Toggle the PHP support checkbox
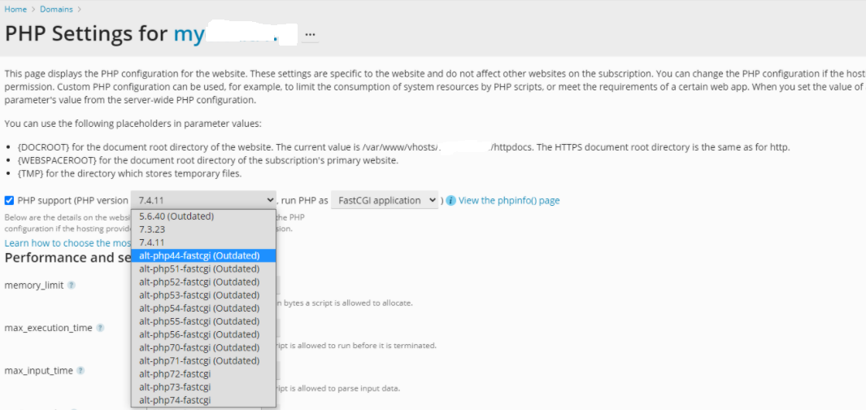Screen dimensions: 866x410 tap(9, 200)
